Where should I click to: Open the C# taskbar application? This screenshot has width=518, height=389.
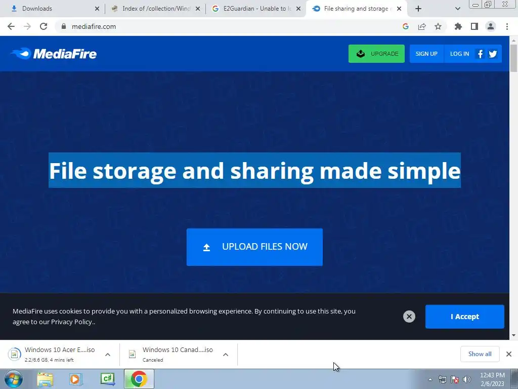coord(108,379)
